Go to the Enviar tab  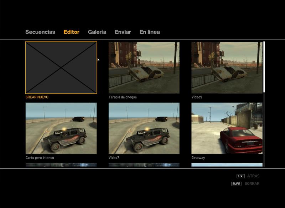coord(123,32)
